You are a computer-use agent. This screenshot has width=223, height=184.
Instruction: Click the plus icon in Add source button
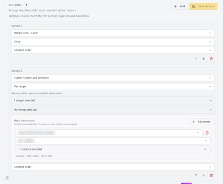[x=194, y=122]
